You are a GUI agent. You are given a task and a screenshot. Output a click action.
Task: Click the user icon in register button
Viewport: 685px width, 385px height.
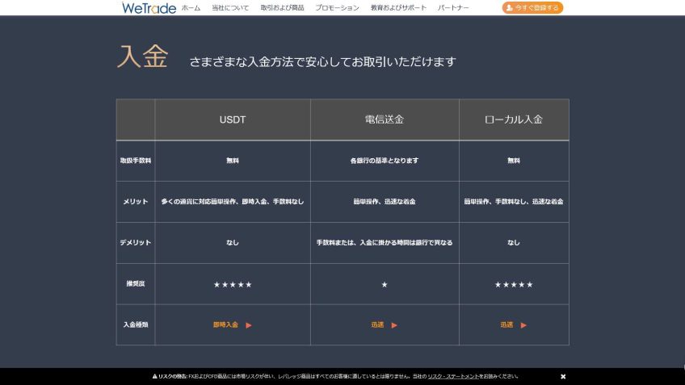tap(509, 8)
